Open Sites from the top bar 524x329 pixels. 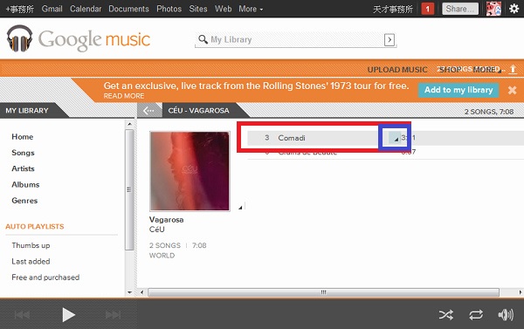coord(198,9)
